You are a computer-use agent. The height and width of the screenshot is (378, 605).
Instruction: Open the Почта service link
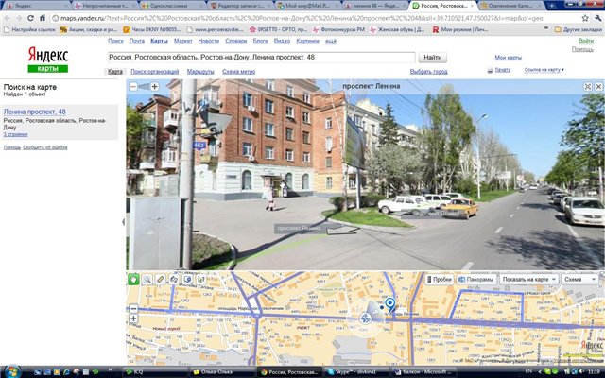click(136, 41)
